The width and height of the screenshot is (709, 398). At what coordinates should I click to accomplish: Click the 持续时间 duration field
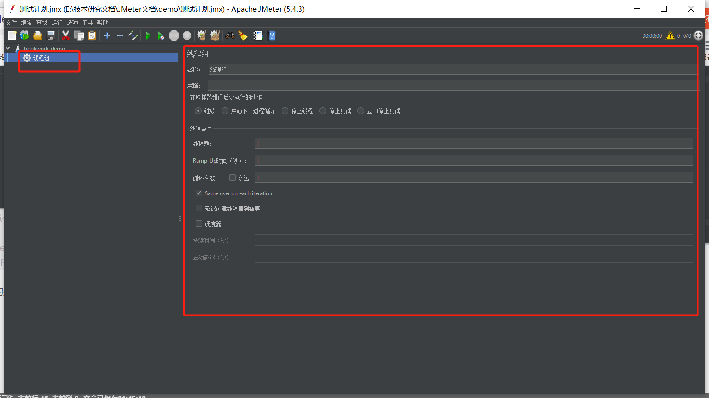pyautogui.click(x=474, y=240)
